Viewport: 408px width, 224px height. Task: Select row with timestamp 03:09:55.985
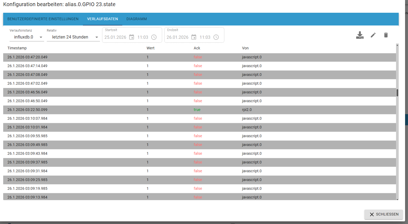click(200, 136)
